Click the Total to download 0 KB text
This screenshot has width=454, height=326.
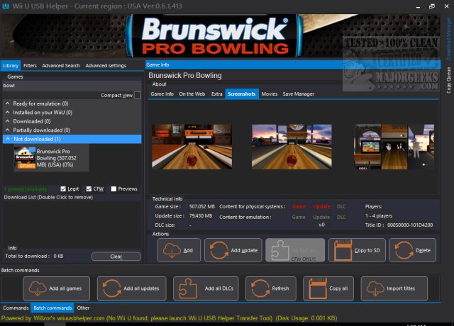coord(34,257)
